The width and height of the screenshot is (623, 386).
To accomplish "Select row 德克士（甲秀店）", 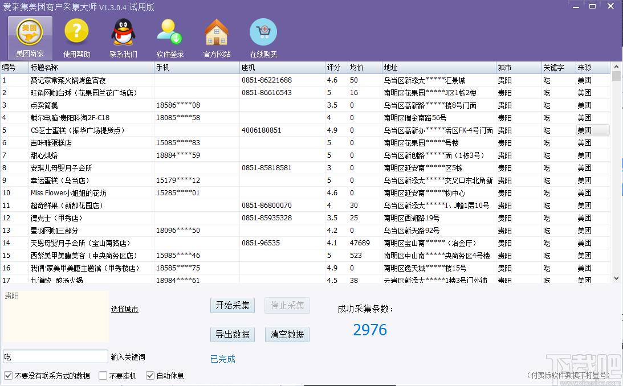I will click(305, 218).
